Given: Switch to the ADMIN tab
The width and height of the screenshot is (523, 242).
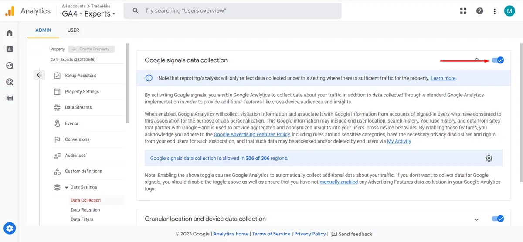Looking at the screenshot, I should 43,30.
